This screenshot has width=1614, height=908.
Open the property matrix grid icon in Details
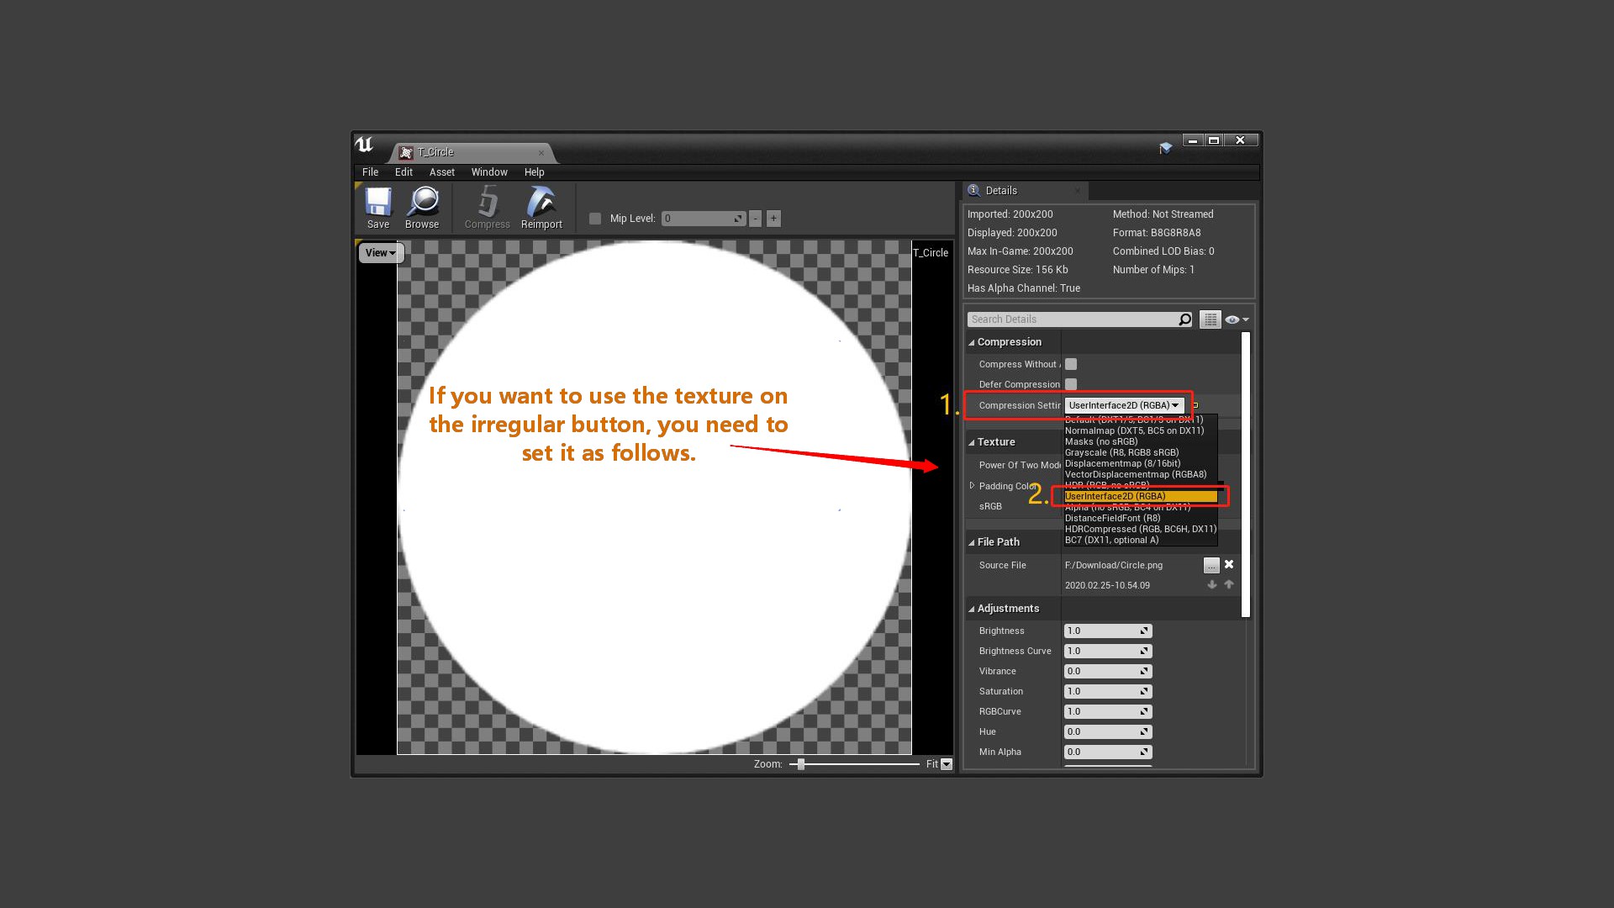(1210, 319)
